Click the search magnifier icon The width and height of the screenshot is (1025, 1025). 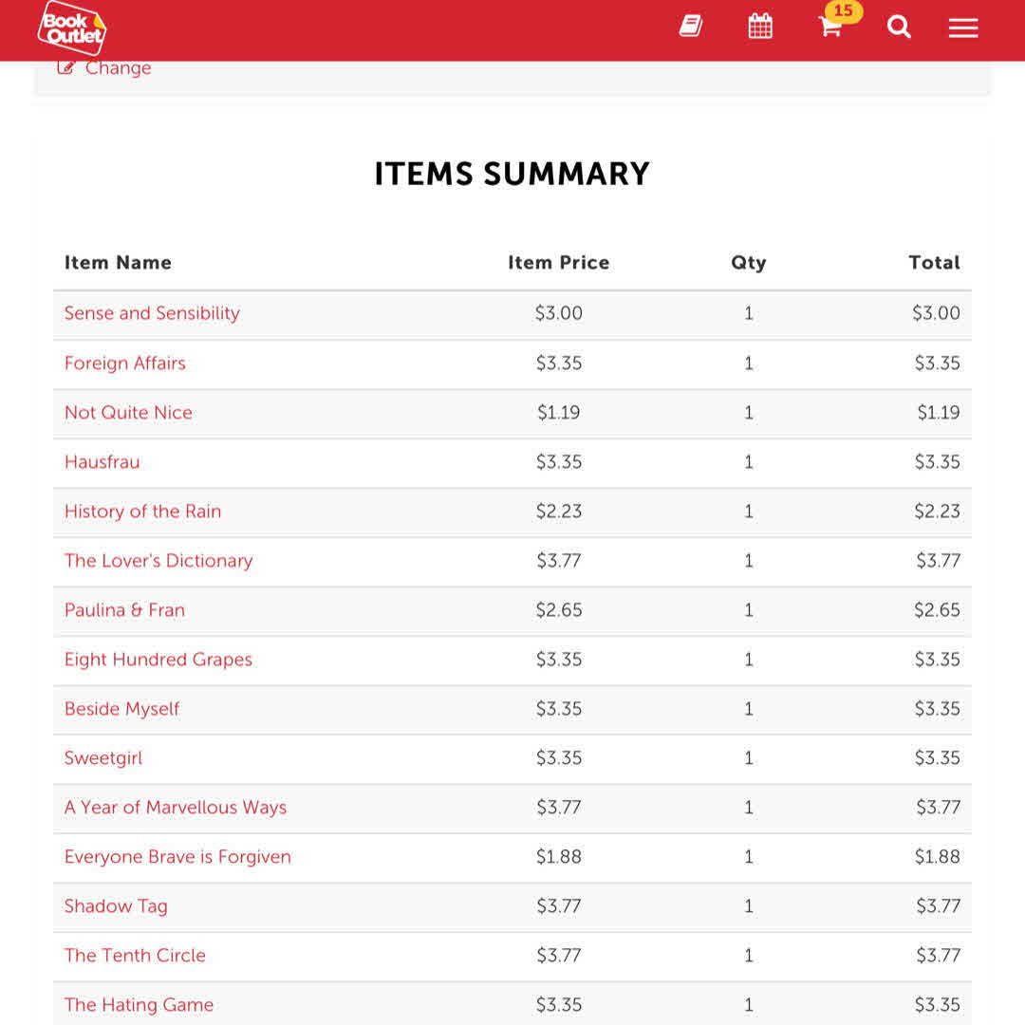click(x=899, y=28)
